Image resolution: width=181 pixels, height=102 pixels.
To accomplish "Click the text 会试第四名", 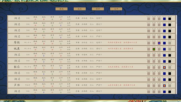I will (128, 48).
